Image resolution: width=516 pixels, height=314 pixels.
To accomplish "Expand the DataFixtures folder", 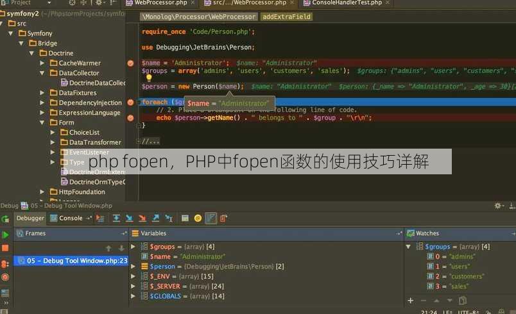I will point(42,93).
